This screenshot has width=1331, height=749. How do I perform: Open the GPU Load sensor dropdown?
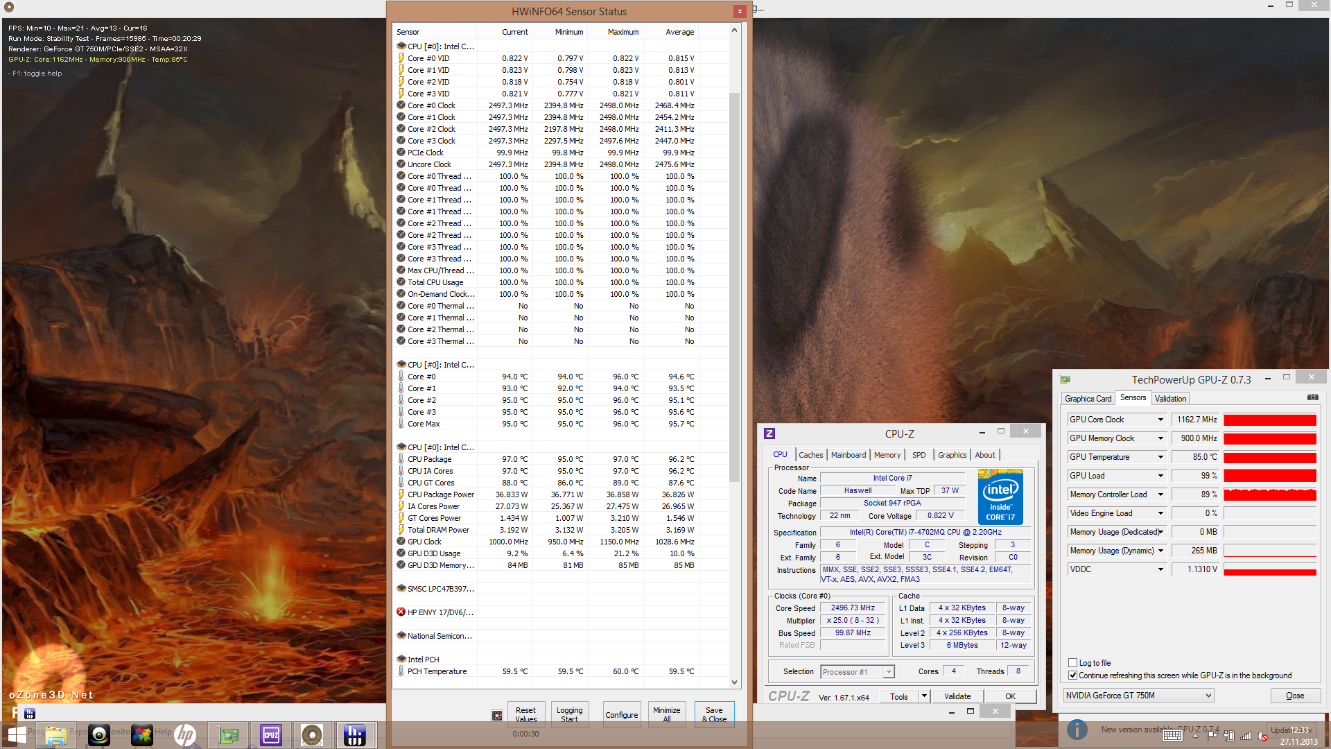1160,476
